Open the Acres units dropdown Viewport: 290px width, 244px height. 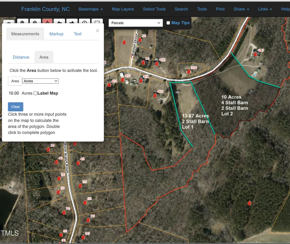click(40, 81)
